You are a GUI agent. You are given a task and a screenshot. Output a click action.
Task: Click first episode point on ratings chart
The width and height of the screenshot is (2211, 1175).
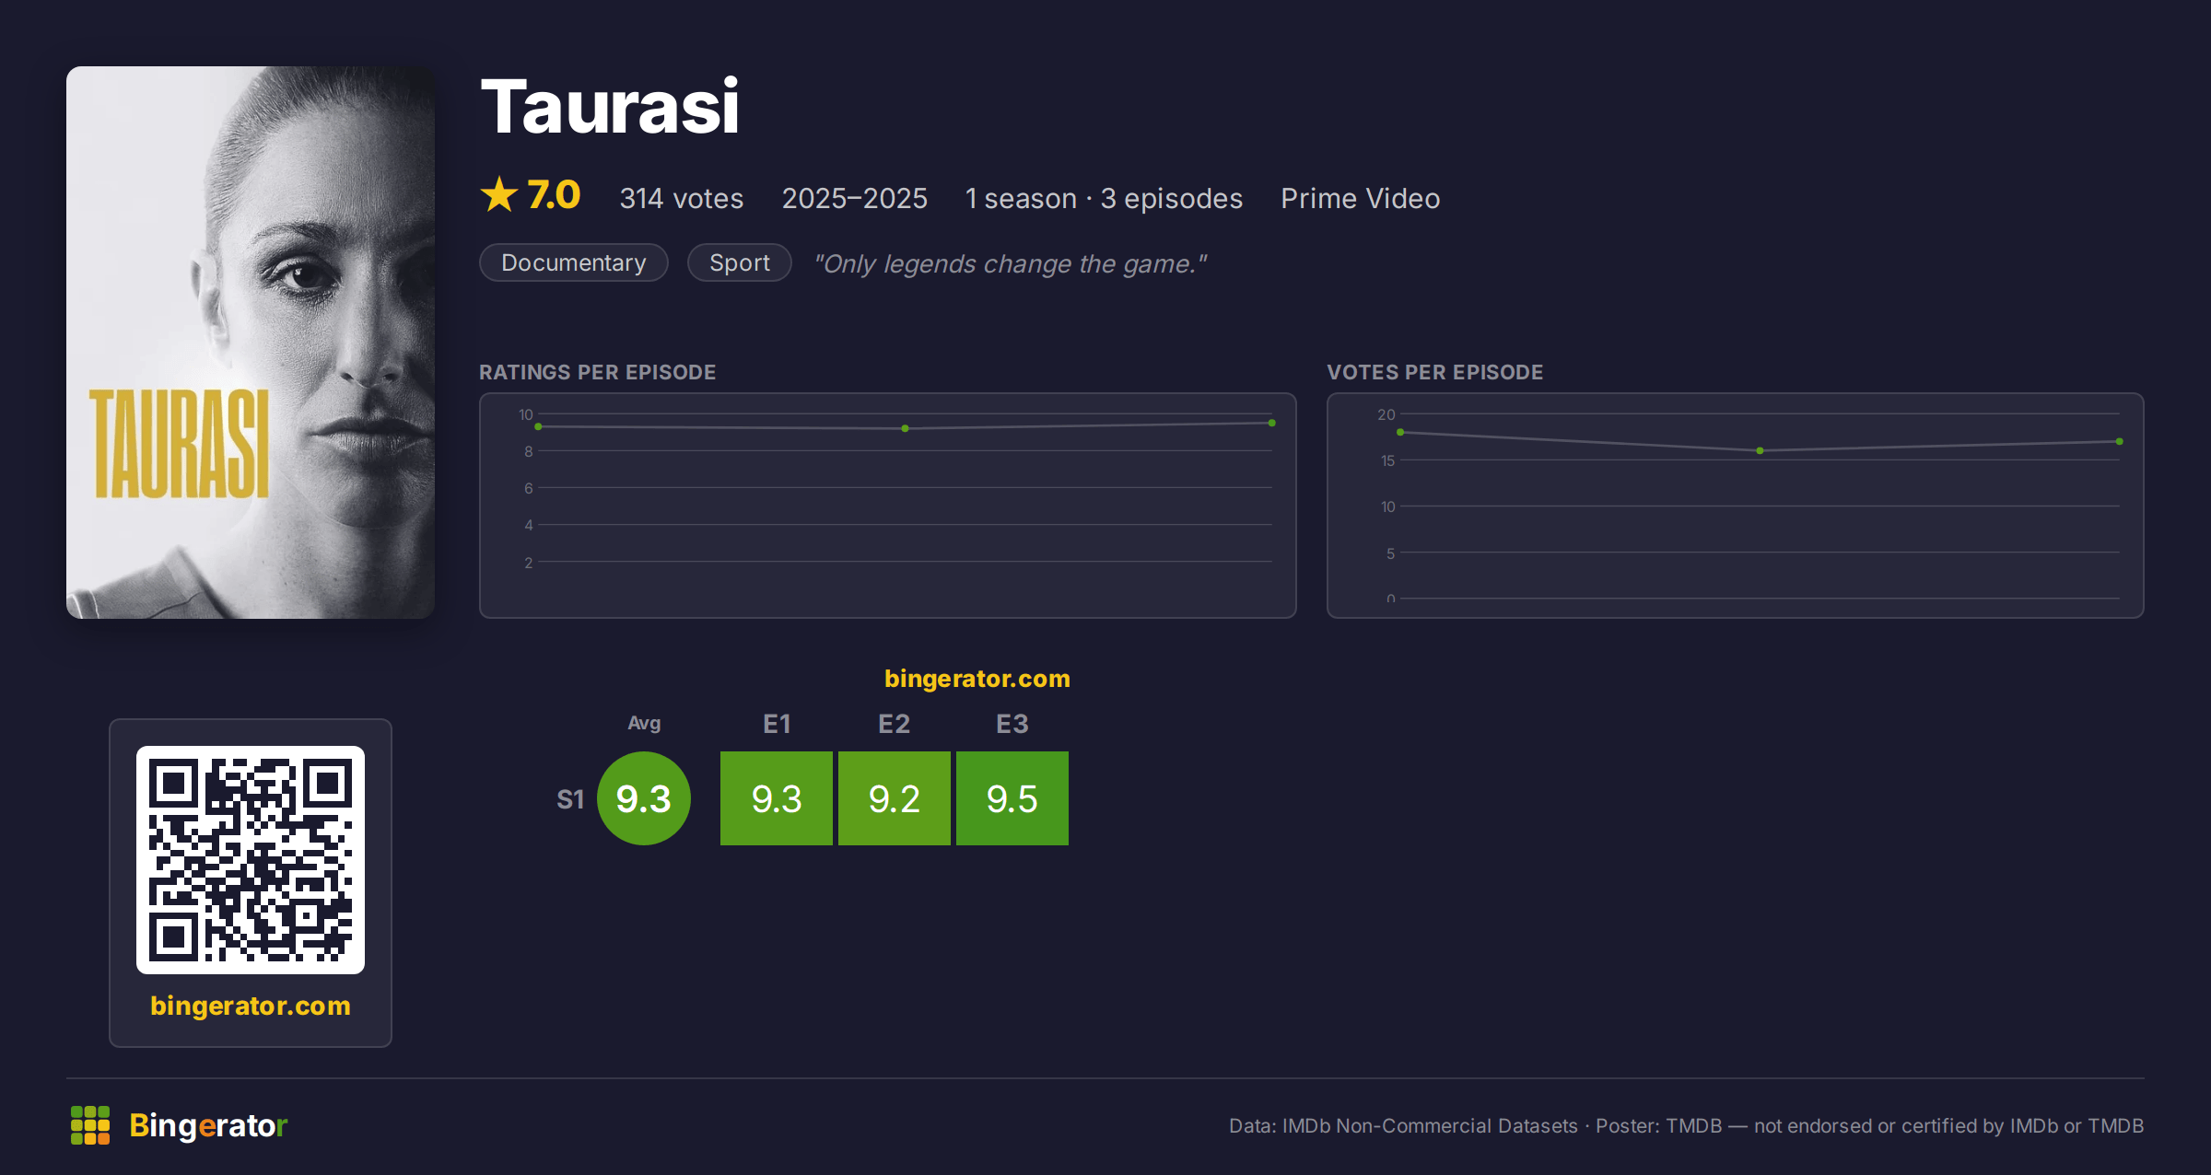coord(538,426)
